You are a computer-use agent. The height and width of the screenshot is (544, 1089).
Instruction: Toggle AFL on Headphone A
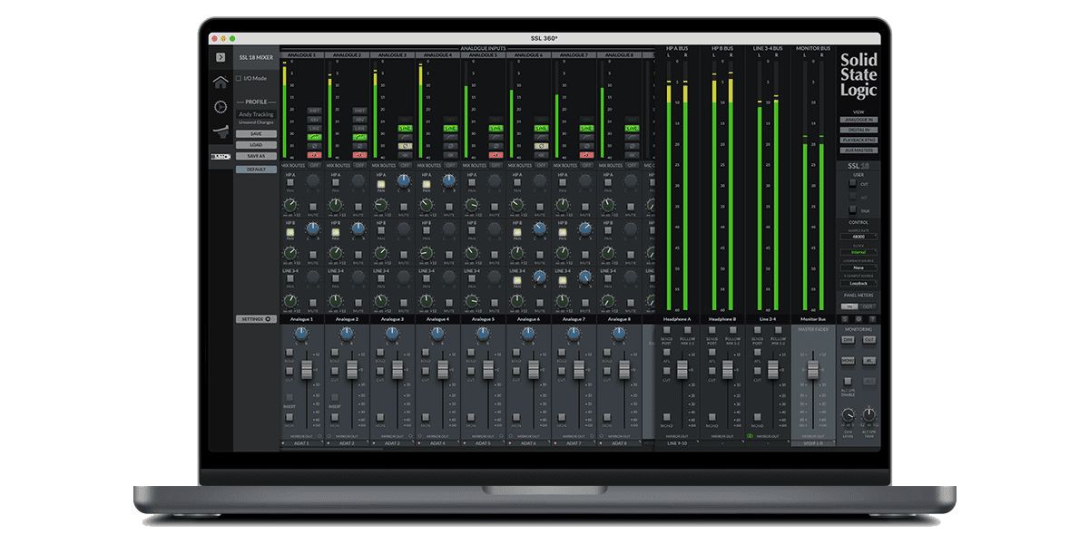[667, 352]
